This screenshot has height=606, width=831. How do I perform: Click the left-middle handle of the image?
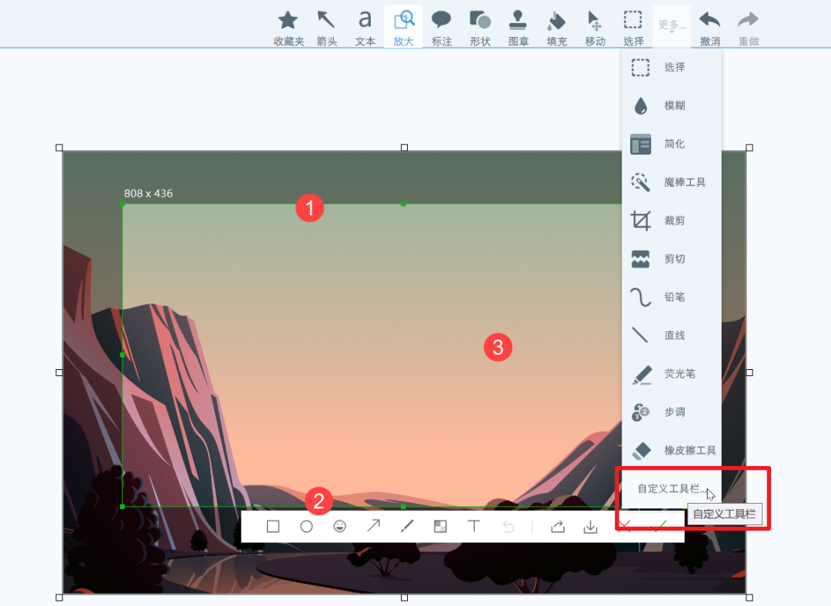pos(59,372)
